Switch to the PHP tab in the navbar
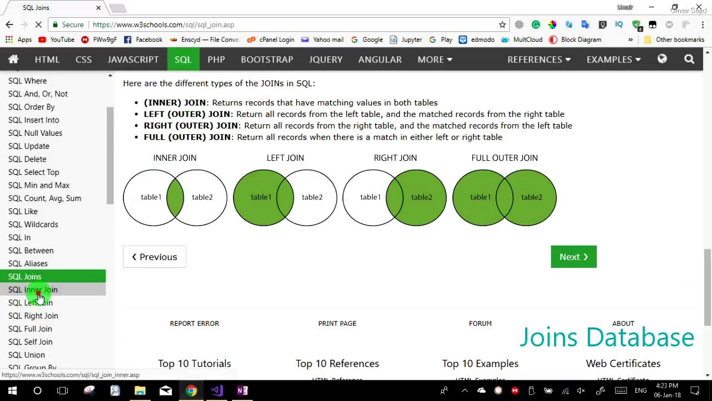The image size is (712, 401). coord(216,59)
